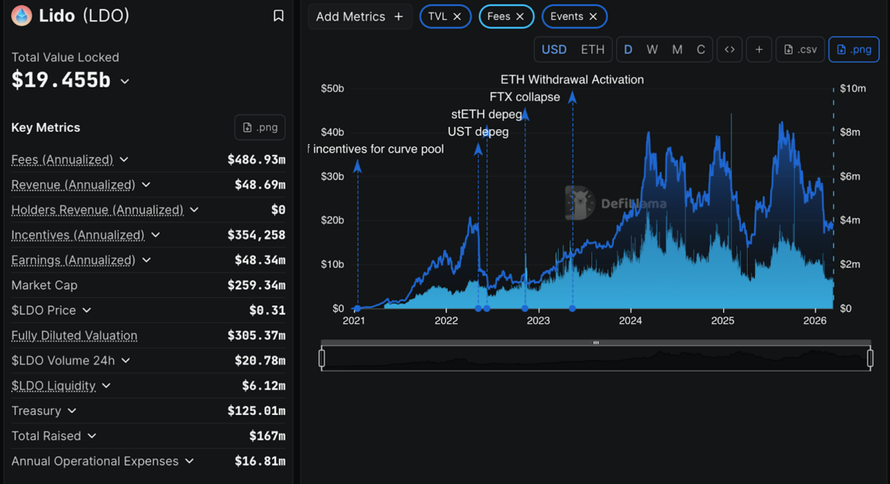Click the $125.01m treasury value
The width and height of the screenshot is (890, 484).
pyautogui.click(x=256, y=411)
